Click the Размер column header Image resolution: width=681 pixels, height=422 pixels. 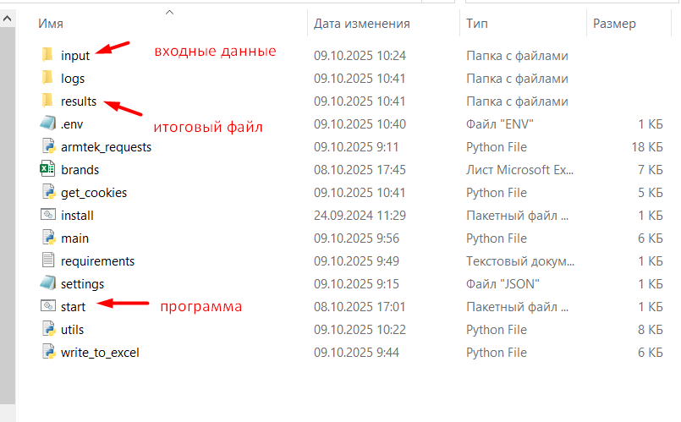(614, 24)
